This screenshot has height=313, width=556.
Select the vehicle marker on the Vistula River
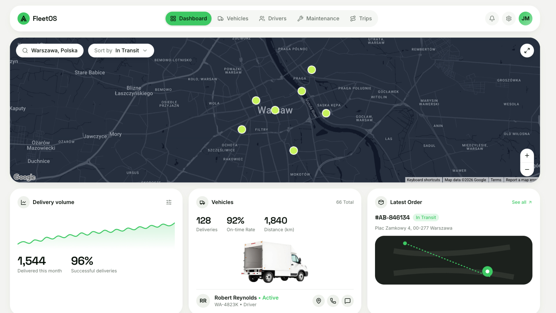(302, 91)
